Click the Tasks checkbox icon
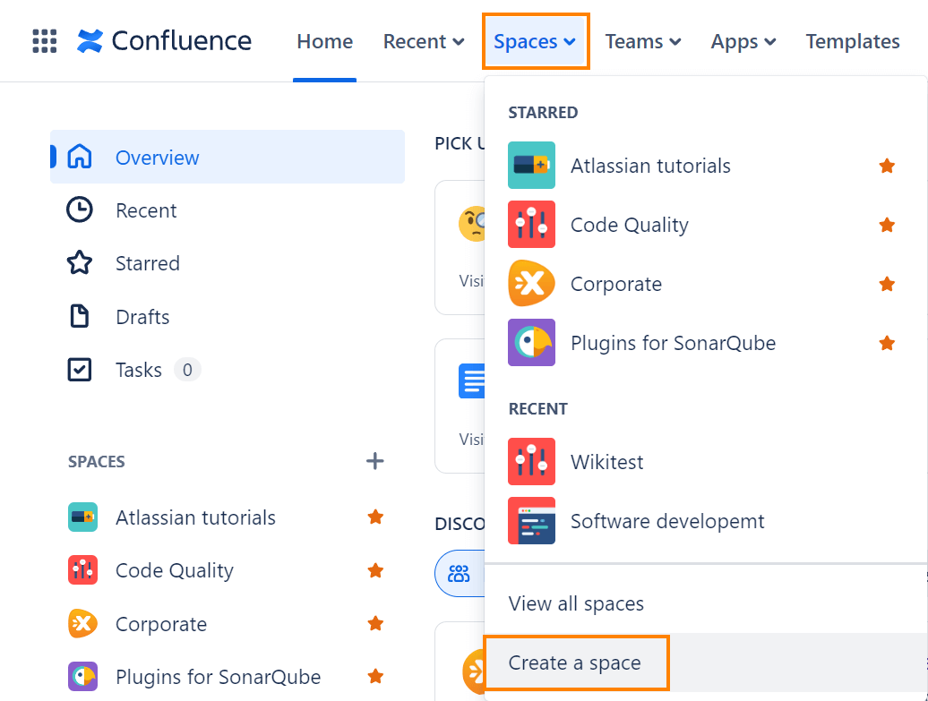Viewport: 928px width, 701px height. (x=80, y=370)
